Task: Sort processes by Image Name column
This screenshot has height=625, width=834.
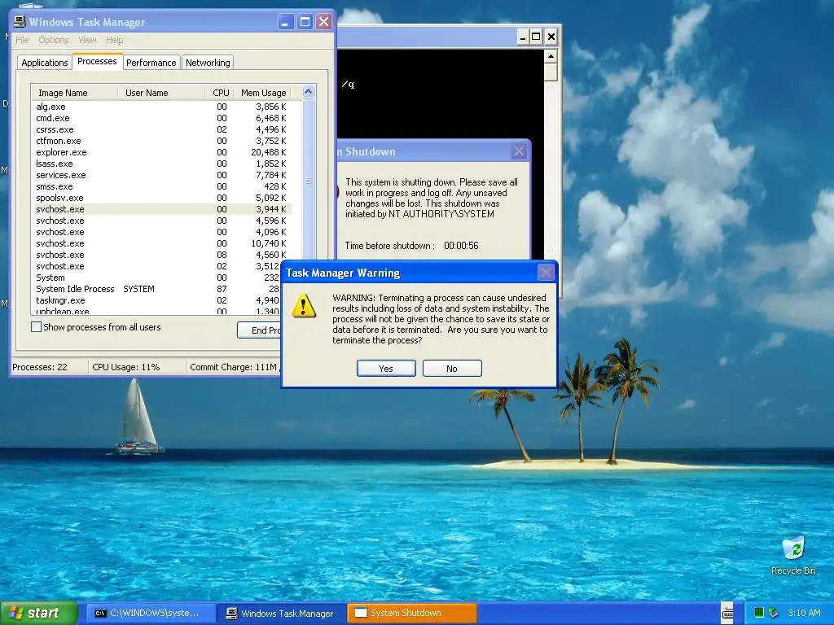Action: click(x=74, y=93)
